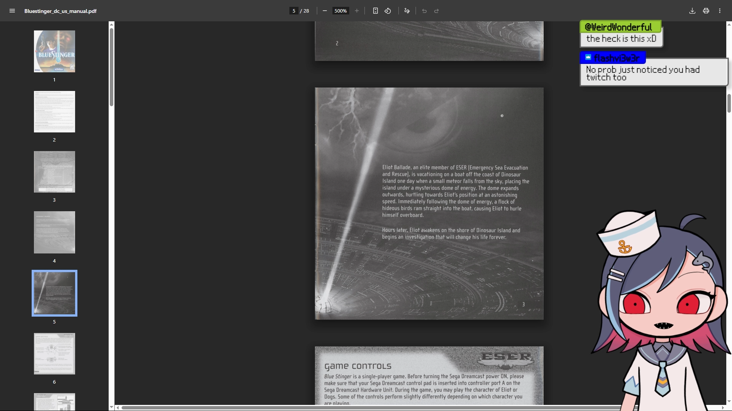
Task: Click the zoom in plus button
Action: pos(357,11)
